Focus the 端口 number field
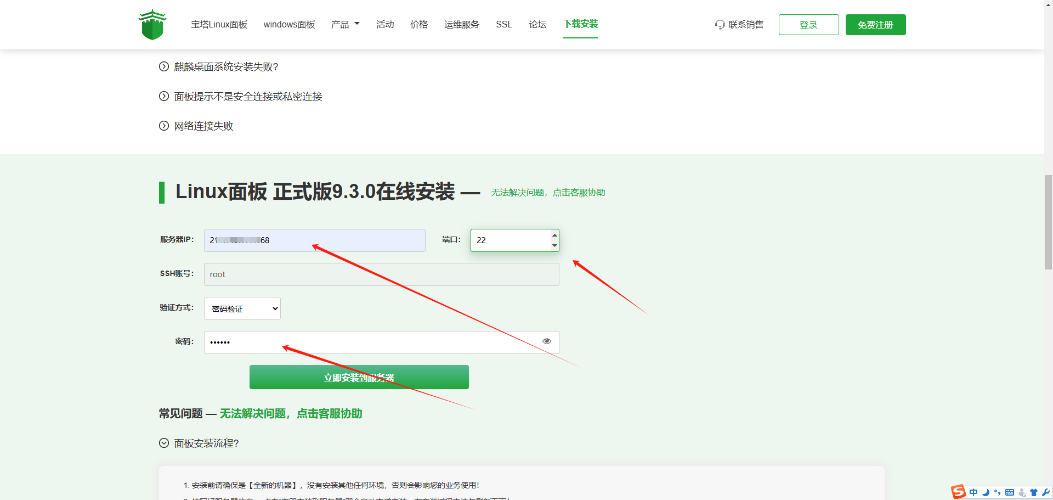 (515, 240)
